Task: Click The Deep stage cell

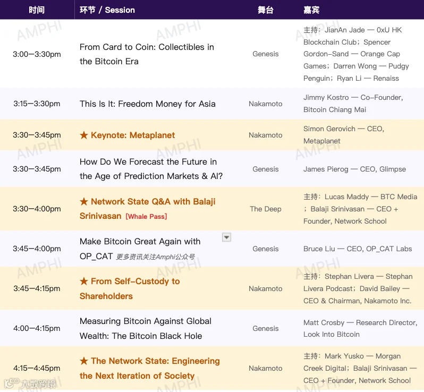Action: (x=265, y=209)
